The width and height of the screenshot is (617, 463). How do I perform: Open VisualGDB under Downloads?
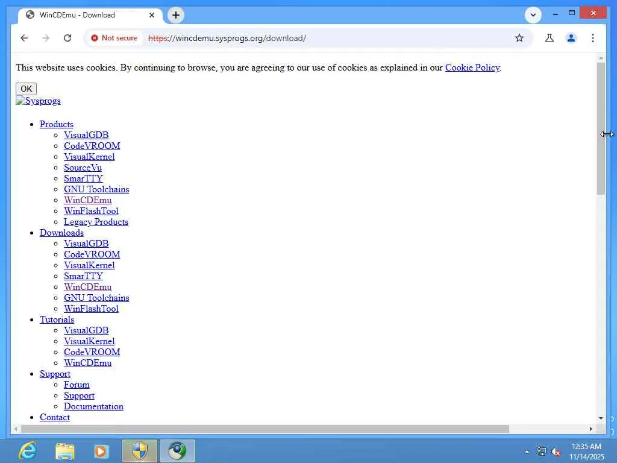[86, 244]
